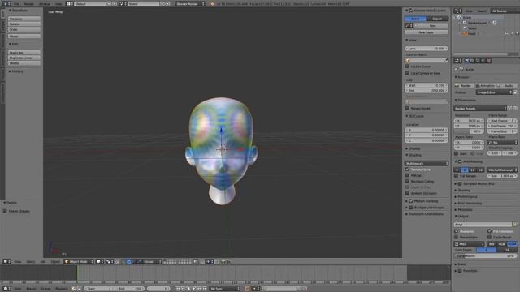Open the Info editor type icon top-left

6,3
